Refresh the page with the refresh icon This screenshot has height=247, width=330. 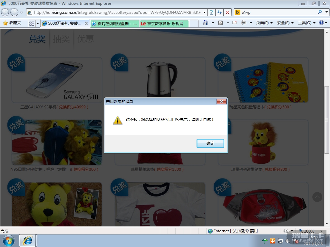(x=219, y=13)
